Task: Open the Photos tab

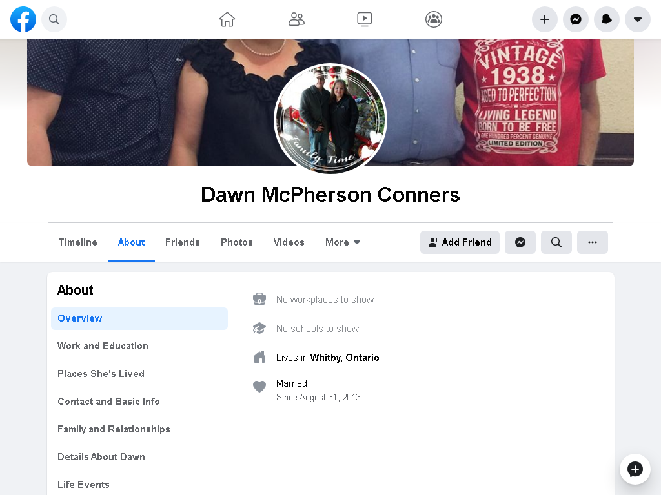Action: click(x=237, y=242)
